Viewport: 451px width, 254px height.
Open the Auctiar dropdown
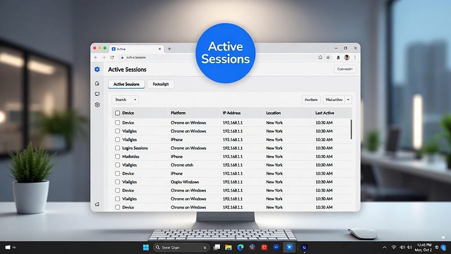(x=311, y=100)
